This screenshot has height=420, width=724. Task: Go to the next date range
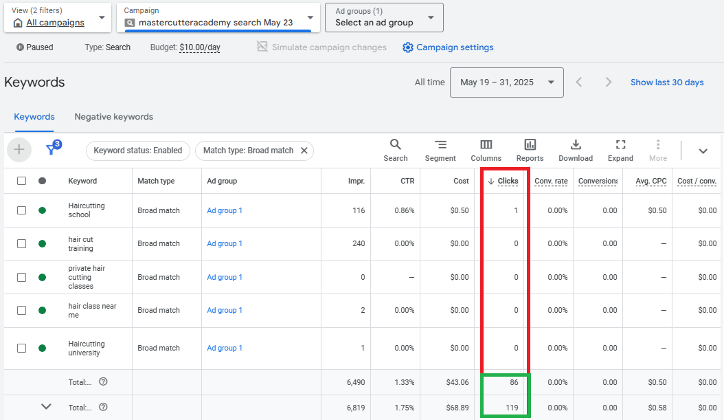click(609, 82)
